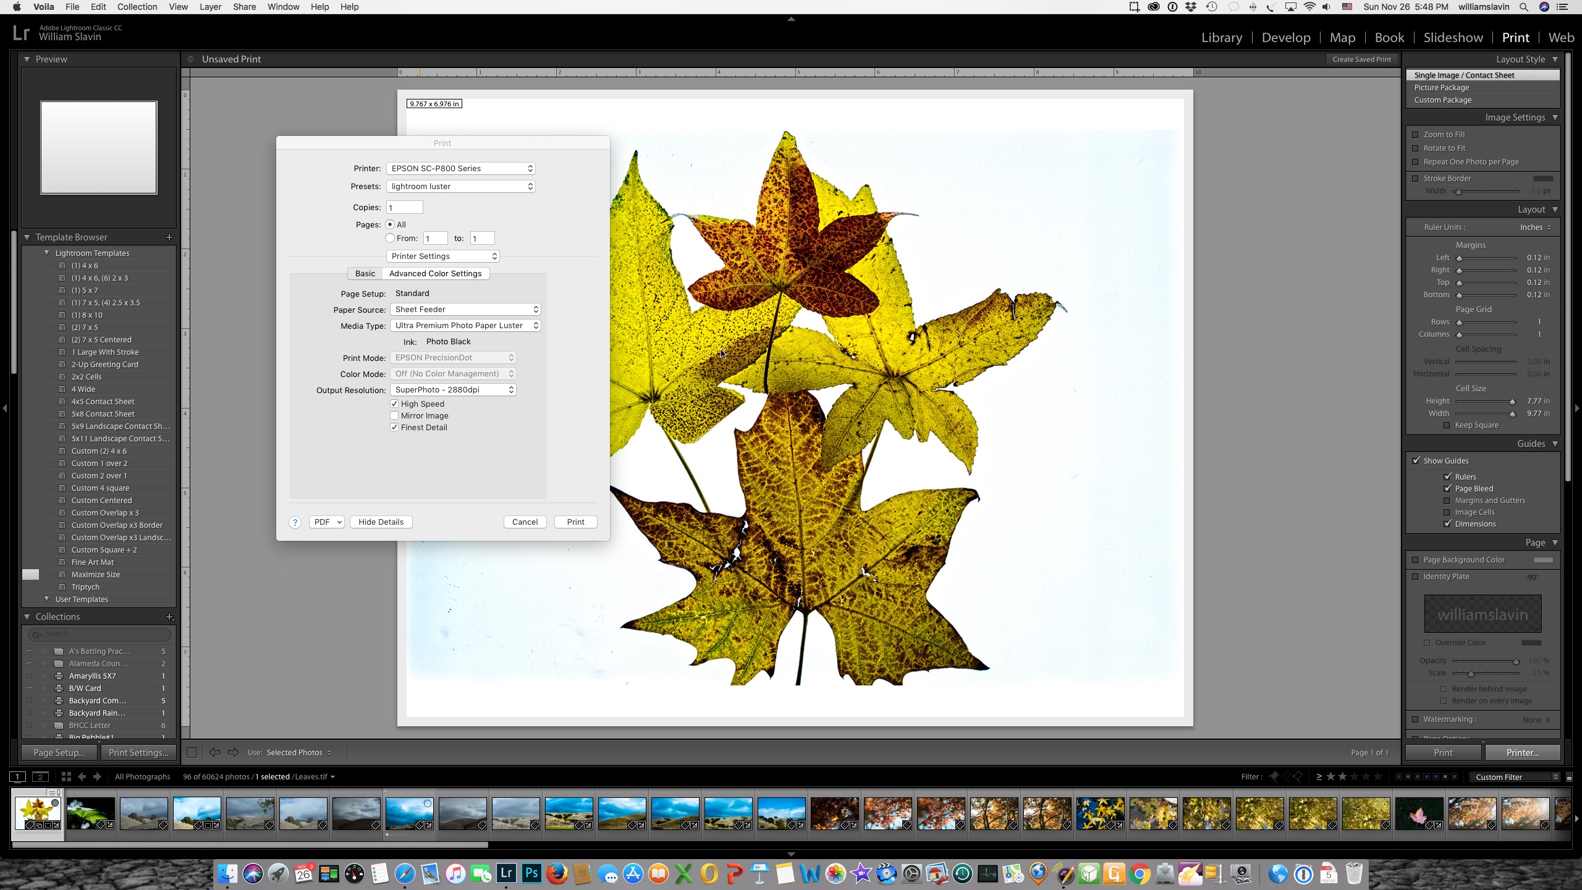This screenshot has width=1582, height=890.
Task: Click the Cancel button in Print dialog
Action: click(525, 522)
